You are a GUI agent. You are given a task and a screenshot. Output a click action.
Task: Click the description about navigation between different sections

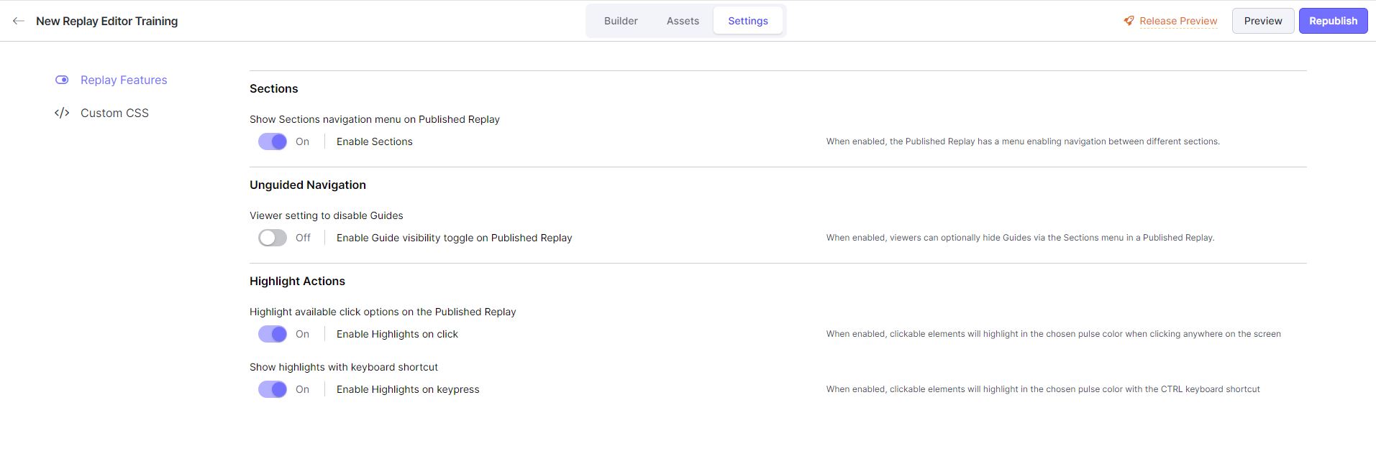pyautogui.click(x=1023, y=141)
